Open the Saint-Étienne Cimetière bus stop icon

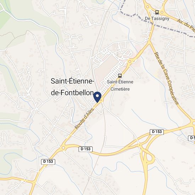pyautogui.click(x=120, y=76)
